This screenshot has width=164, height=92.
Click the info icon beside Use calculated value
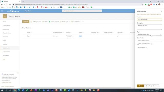click(151, 44)
